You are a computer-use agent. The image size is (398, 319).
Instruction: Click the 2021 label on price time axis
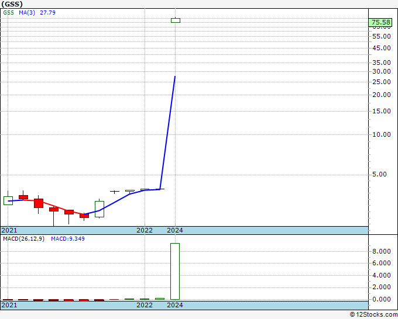(x=9, y=230)
